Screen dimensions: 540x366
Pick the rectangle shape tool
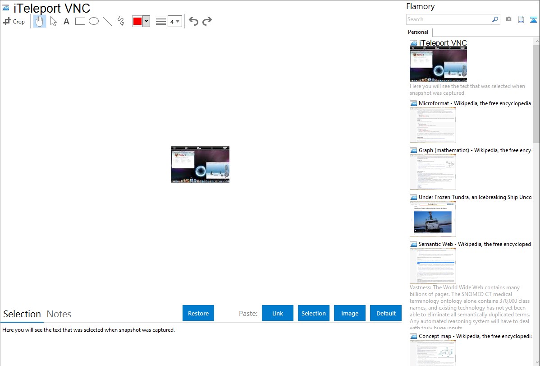tap(80, 21)
